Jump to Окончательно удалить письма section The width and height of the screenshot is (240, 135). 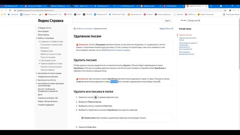point(188,46)
